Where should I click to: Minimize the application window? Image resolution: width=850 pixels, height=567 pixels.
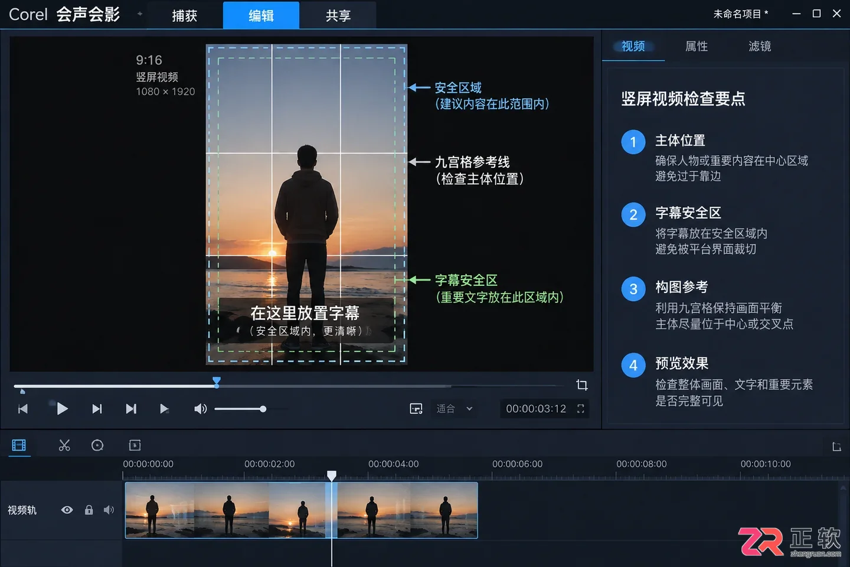(x=796, y=14)
